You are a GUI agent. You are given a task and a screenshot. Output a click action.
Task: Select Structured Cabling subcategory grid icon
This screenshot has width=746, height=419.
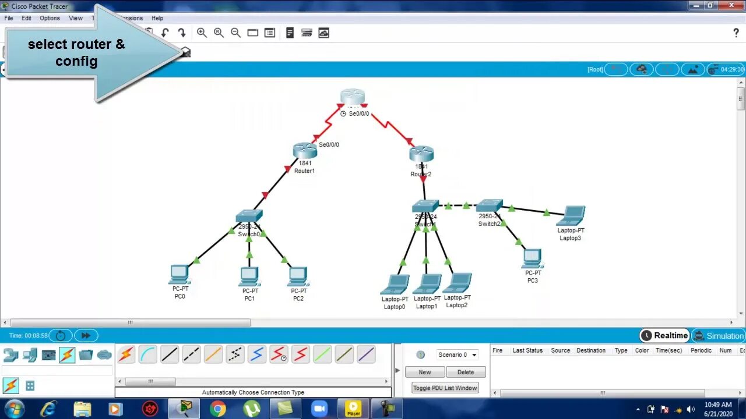click(30, 385)
